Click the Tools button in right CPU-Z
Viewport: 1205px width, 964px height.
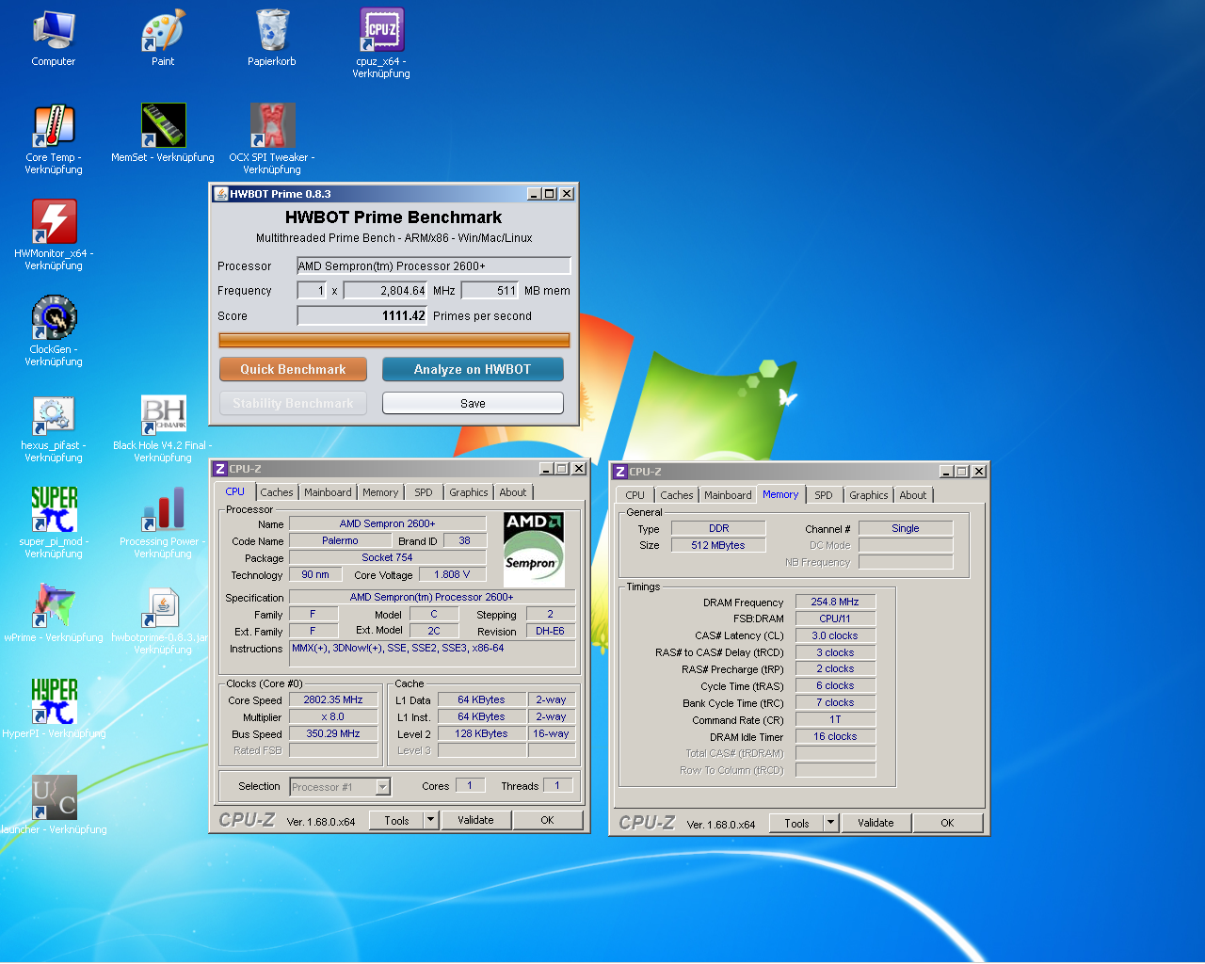point(796,823)
